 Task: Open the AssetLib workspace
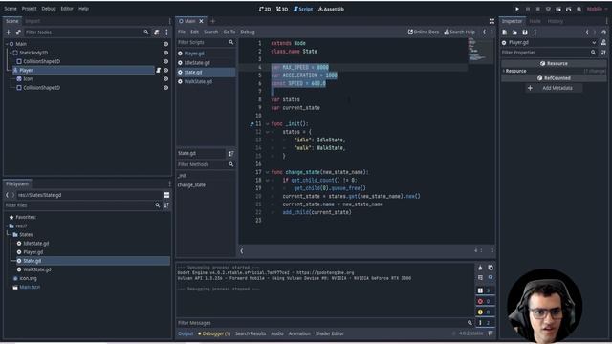click(x=331, y=9)
